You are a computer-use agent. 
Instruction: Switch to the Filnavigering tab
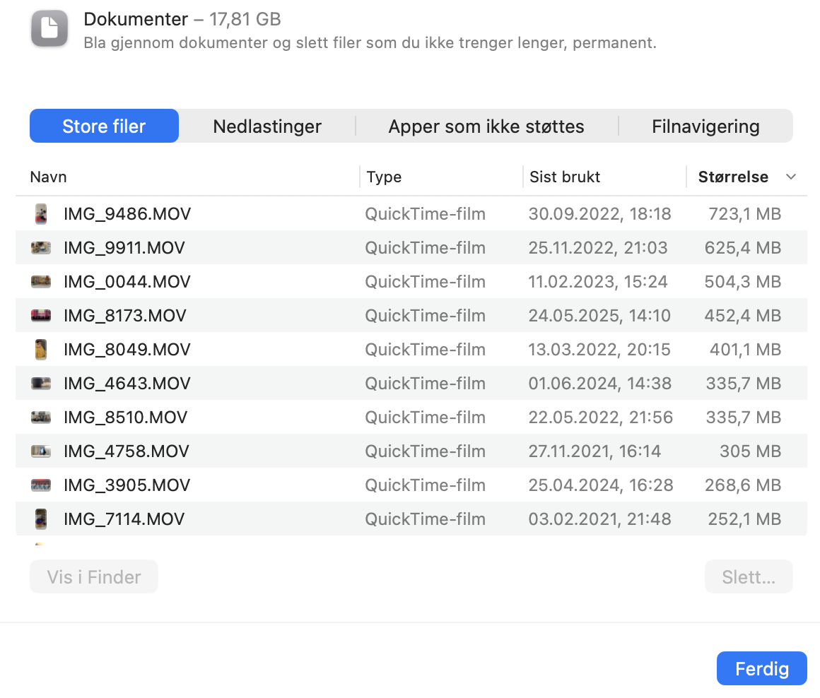pos(705,126)
